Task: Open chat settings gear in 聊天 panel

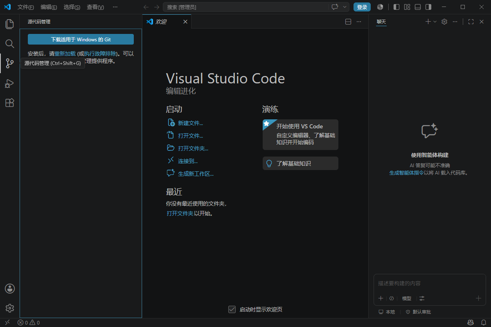Action: 444,22
